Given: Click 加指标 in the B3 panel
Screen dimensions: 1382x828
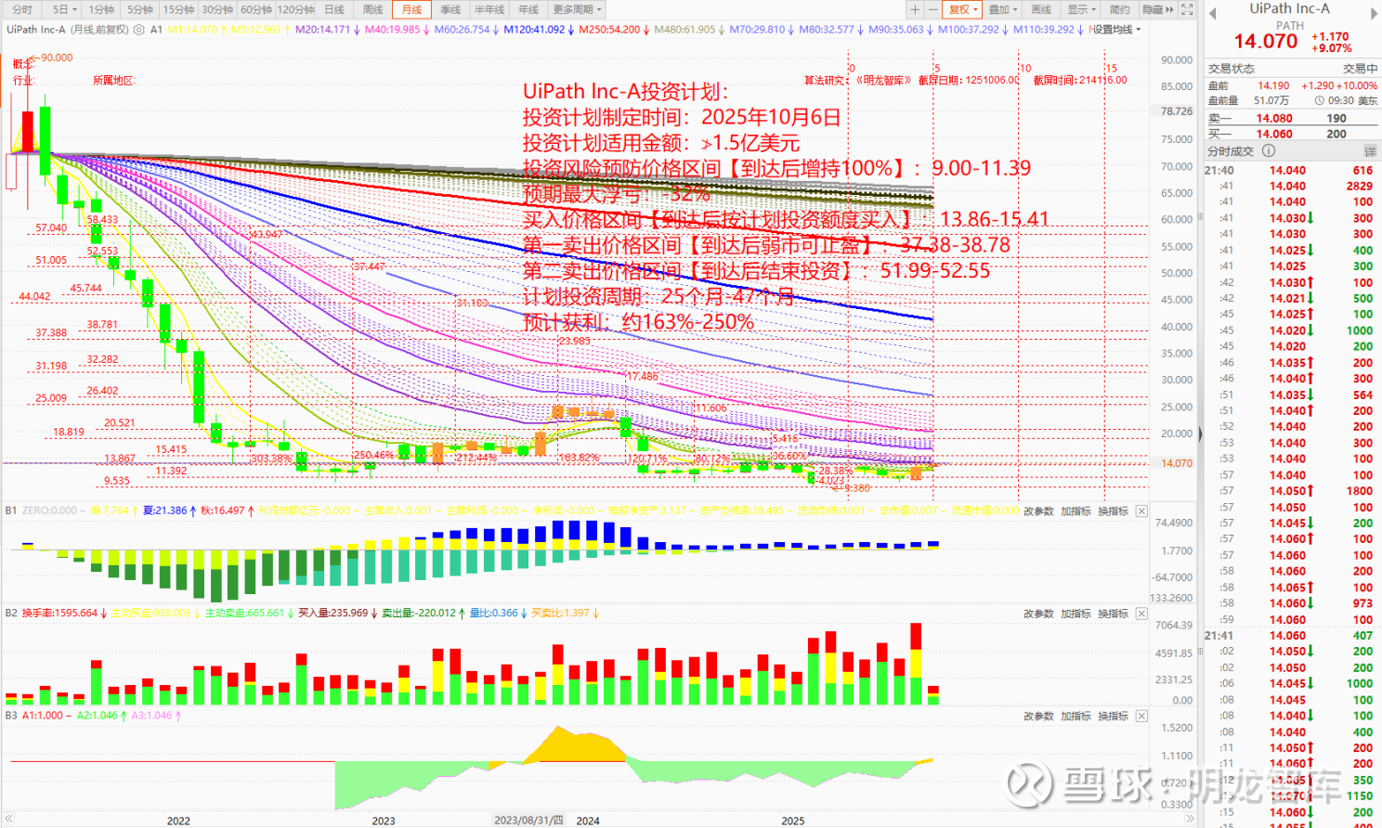Looking at the screenshot, I should pos(1076,716).
